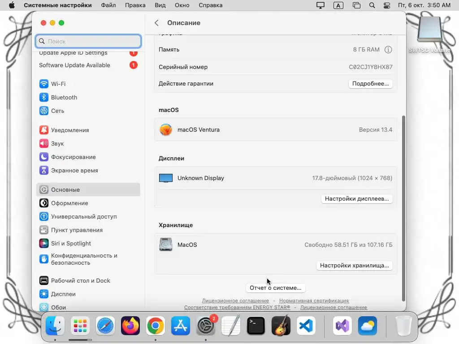
Task: Select the Сеть network item
Action: point(88,111)
